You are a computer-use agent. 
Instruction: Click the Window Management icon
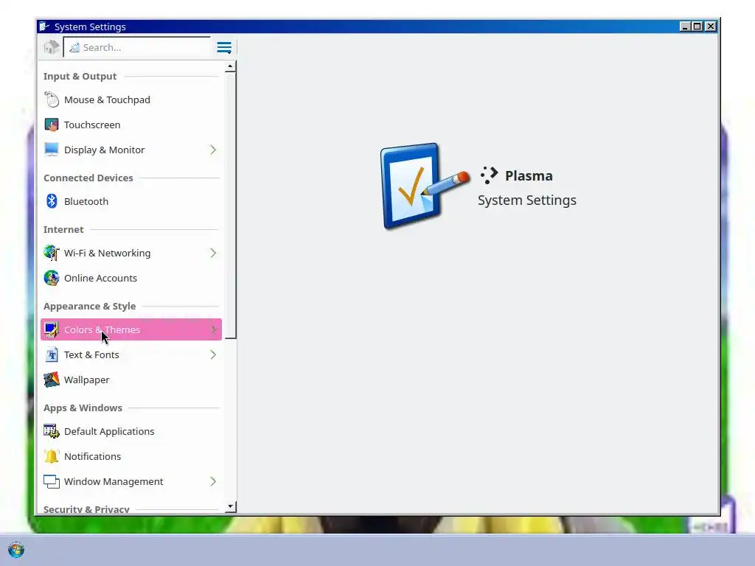52,481
